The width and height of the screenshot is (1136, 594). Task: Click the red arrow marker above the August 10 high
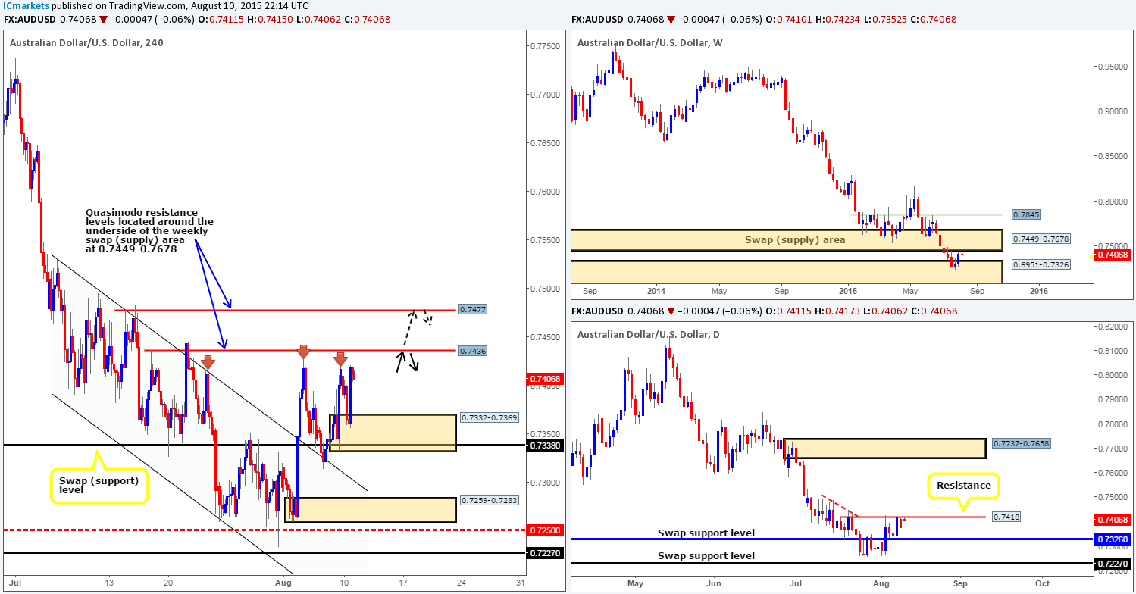pyautogui.click(x=341, y=359)
